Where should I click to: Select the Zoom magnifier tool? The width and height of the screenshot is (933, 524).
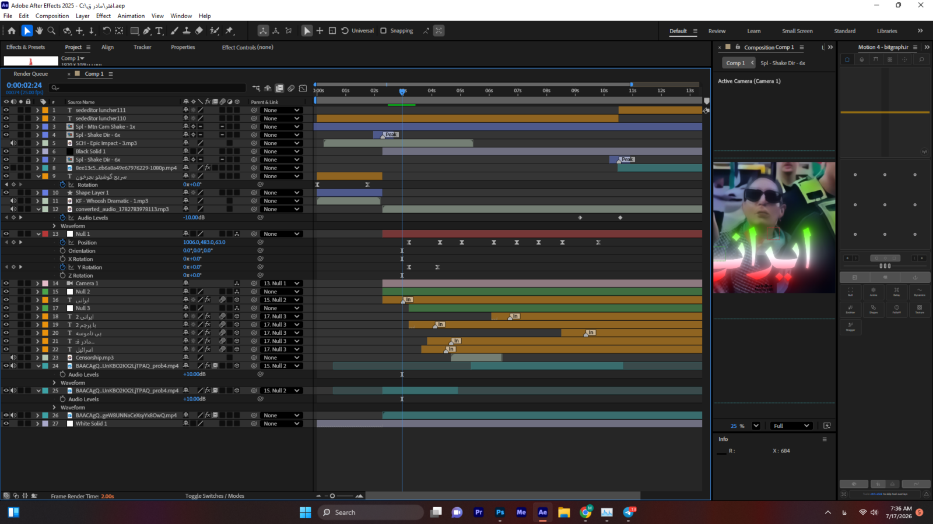[x=51, y=31]
